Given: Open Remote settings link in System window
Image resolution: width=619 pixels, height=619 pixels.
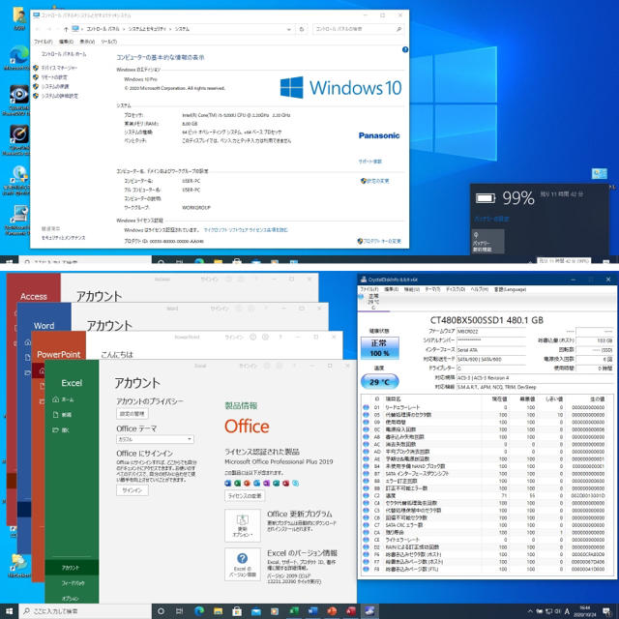Looking at the screenshot, I should [54, 77].
